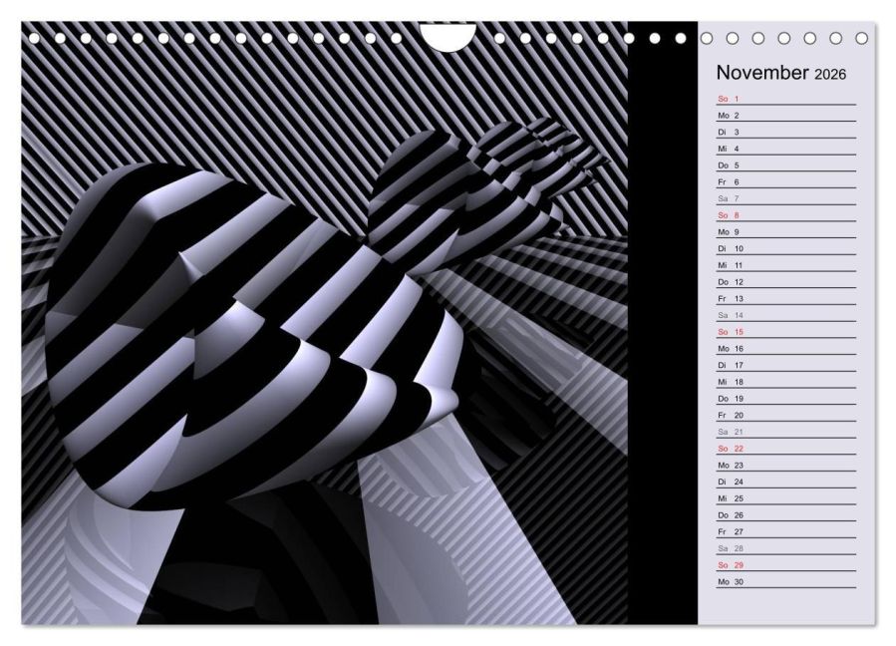The height and width of the screenshot is (646, 896).
Task: Select the Di 3 date row
Action: pos(786,132)
